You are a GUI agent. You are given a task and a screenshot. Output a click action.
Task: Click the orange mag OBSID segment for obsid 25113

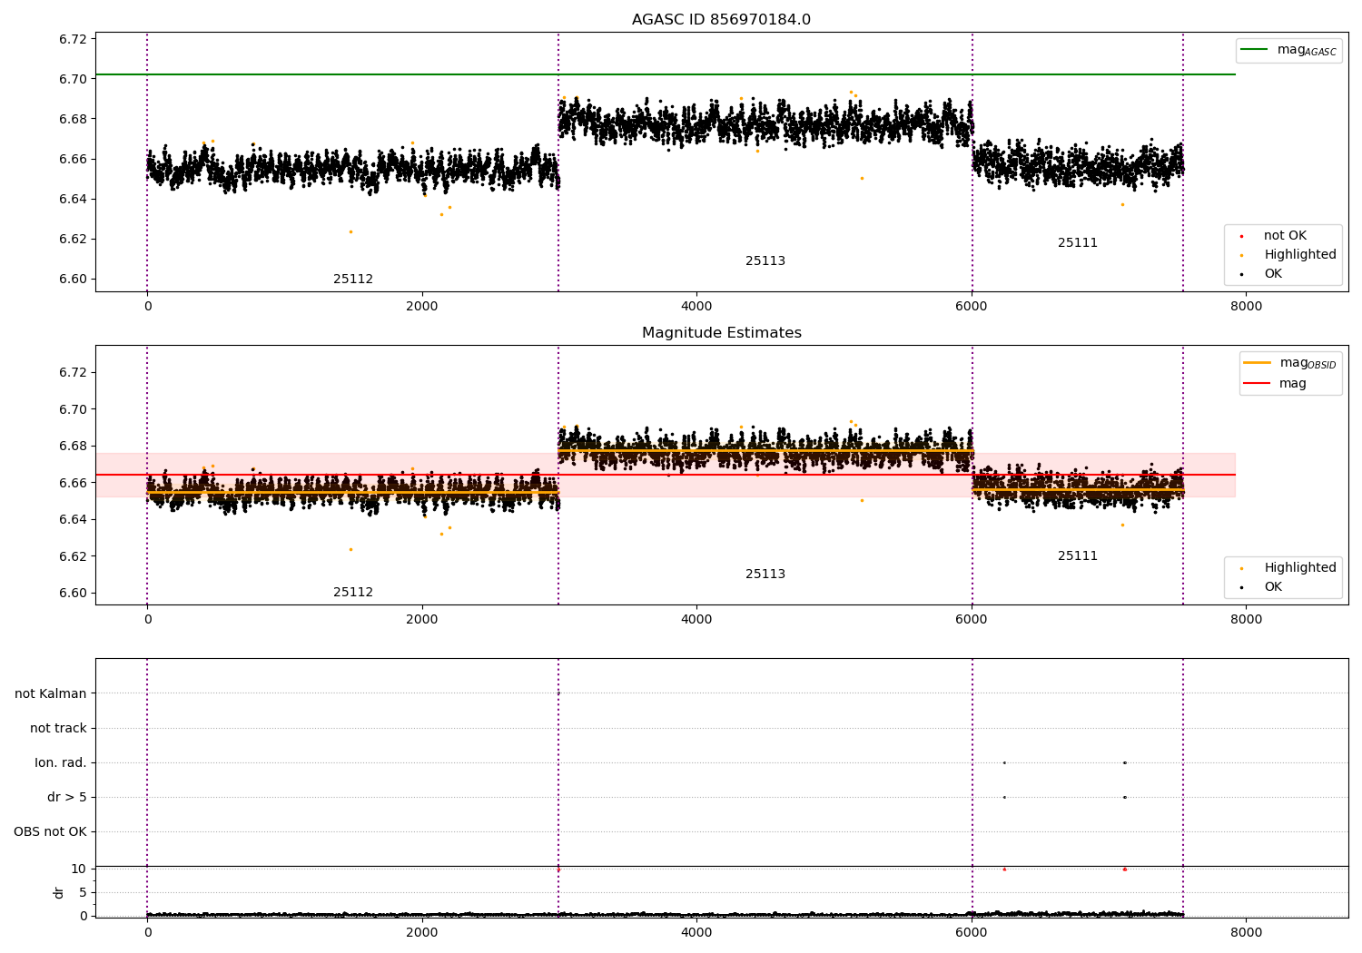click(765, 451)
